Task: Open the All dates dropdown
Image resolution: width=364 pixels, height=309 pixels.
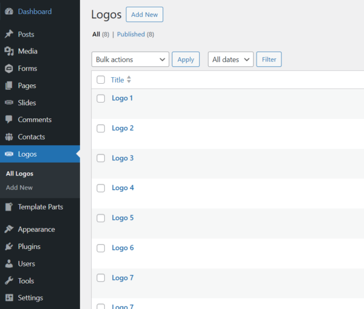Action: 231,59
